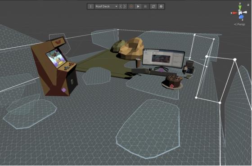Open the kebab options menu in the toolbar
The height and width of the screenshot is (166, 252).
coord(90,6)
